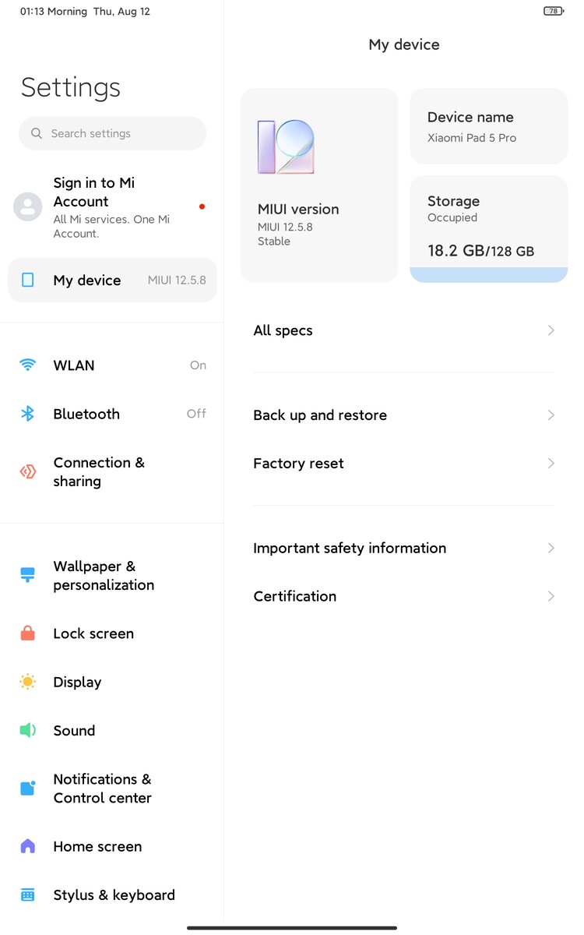
Task: Click the Search settings field
Action: coord(113,133)
